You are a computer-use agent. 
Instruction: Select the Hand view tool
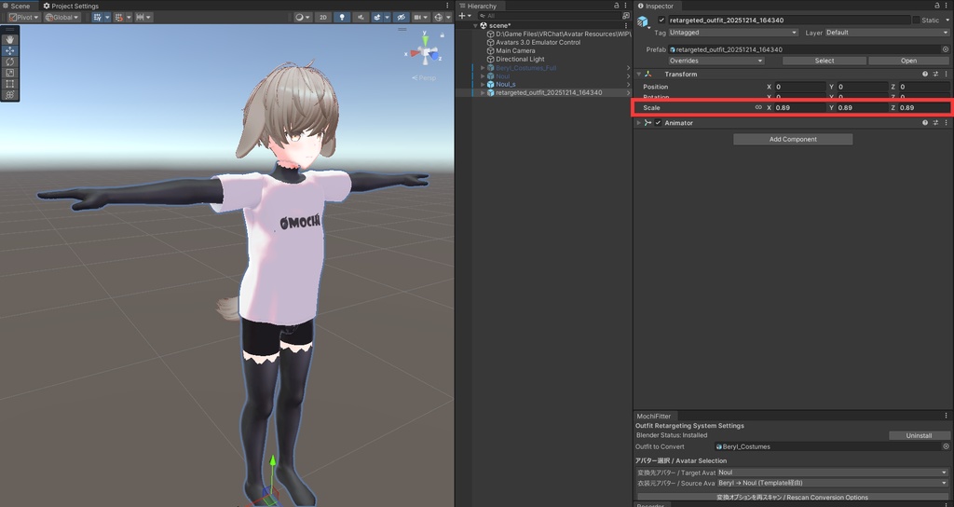(x=9, y=39)
